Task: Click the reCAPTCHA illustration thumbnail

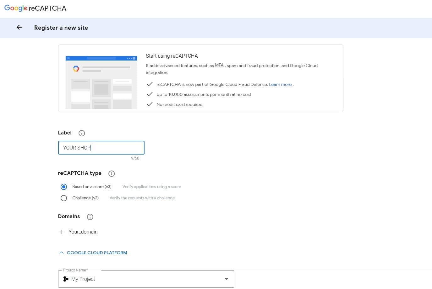Action: pyautogui.click(x=101, y=82)
